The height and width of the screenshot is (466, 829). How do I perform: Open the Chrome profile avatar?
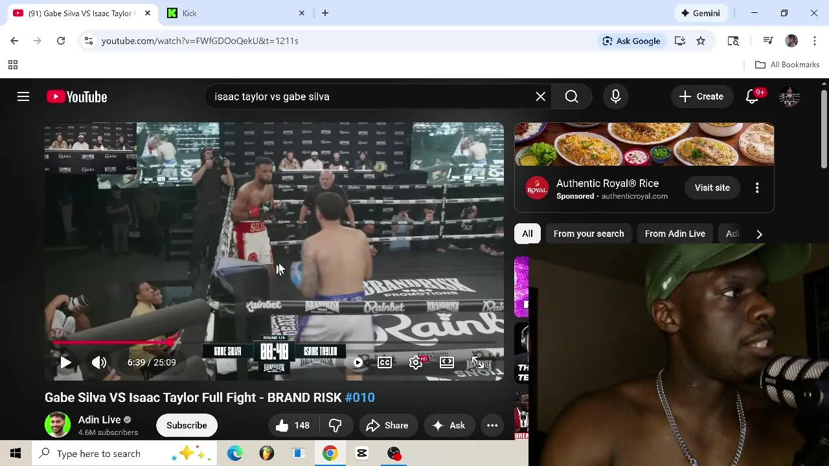pos(791,41)
